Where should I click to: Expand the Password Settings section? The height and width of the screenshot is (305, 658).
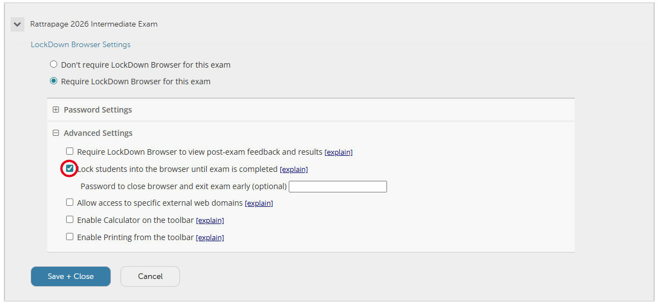[56, 110]
